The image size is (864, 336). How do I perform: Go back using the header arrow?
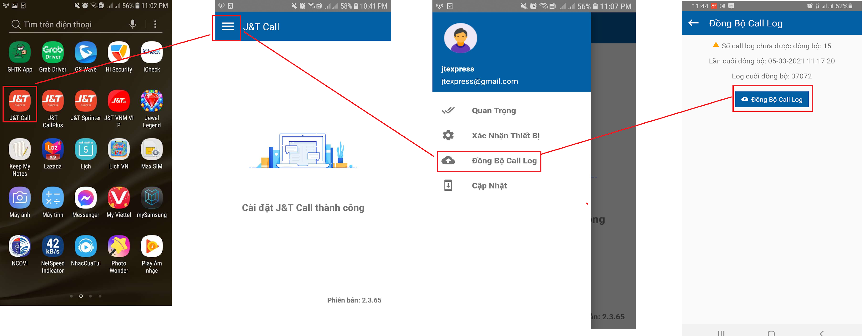pos(693,23)
